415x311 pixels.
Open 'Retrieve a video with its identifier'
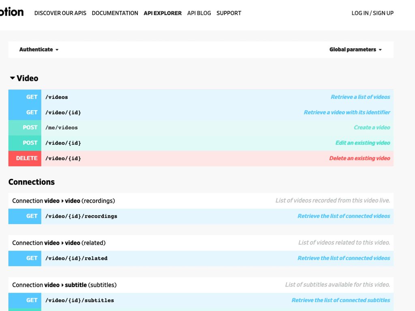click(x=347, y=113)
